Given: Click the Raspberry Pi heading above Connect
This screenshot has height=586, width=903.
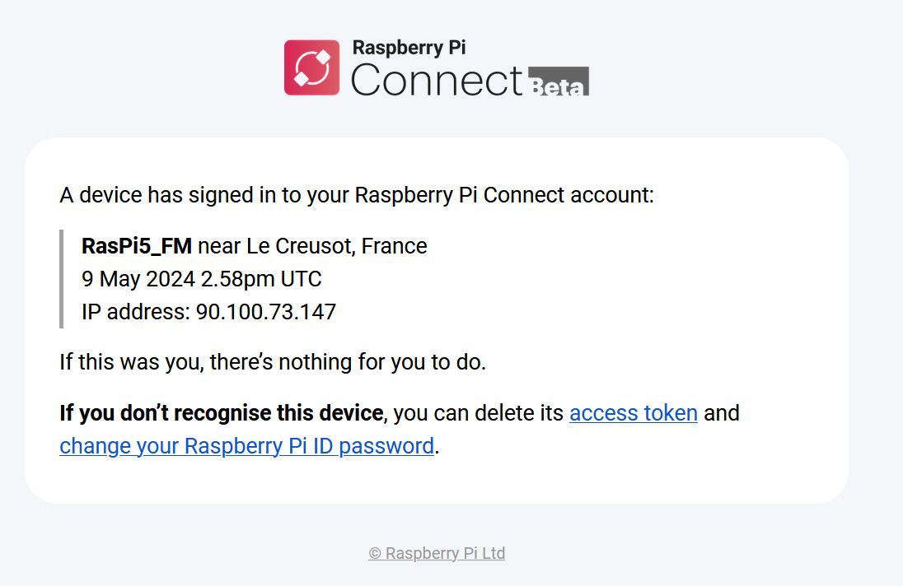Looking at the screenshot, I should (409, 48).
